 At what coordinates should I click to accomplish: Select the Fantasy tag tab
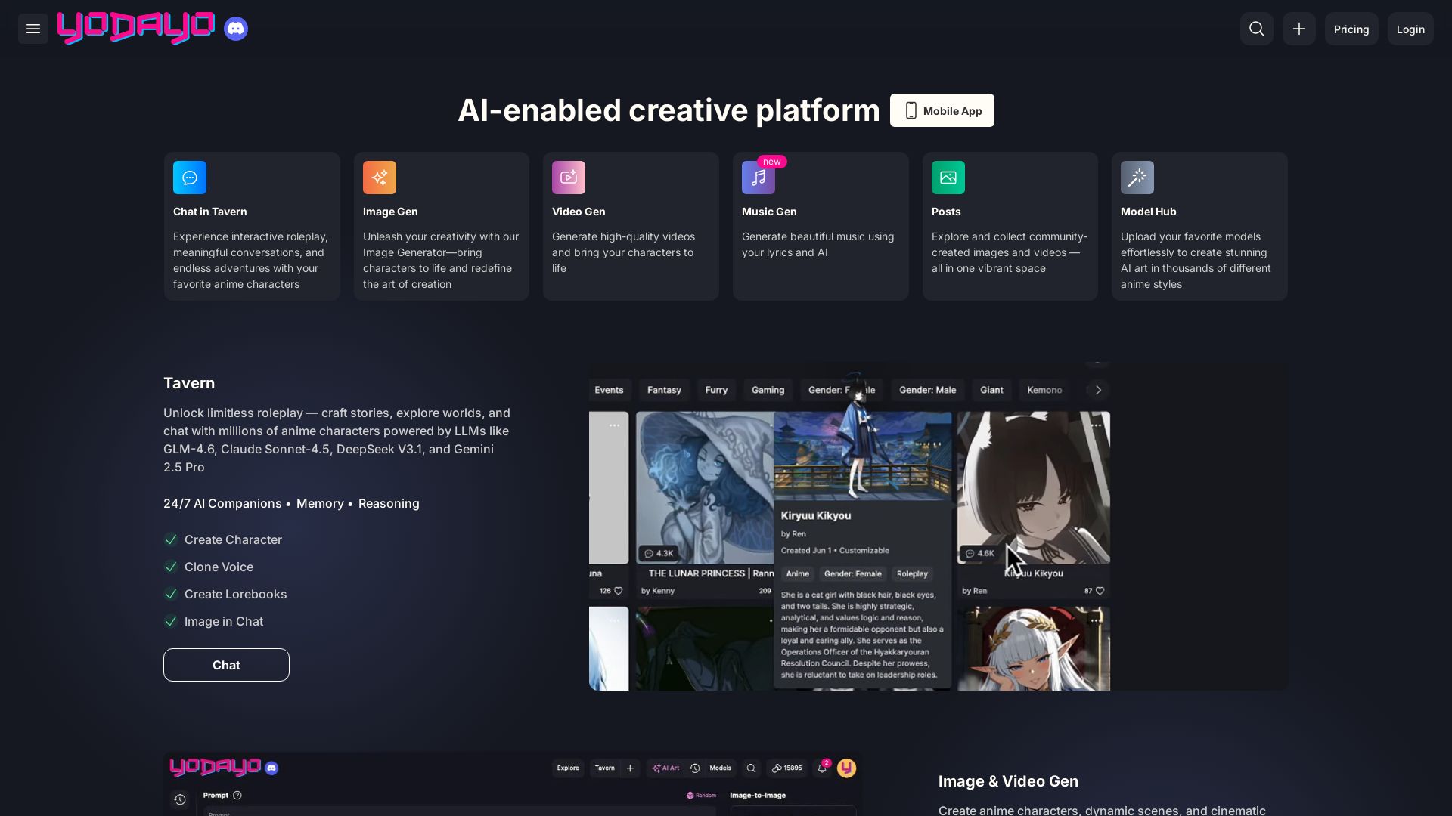tap(664, 390)
